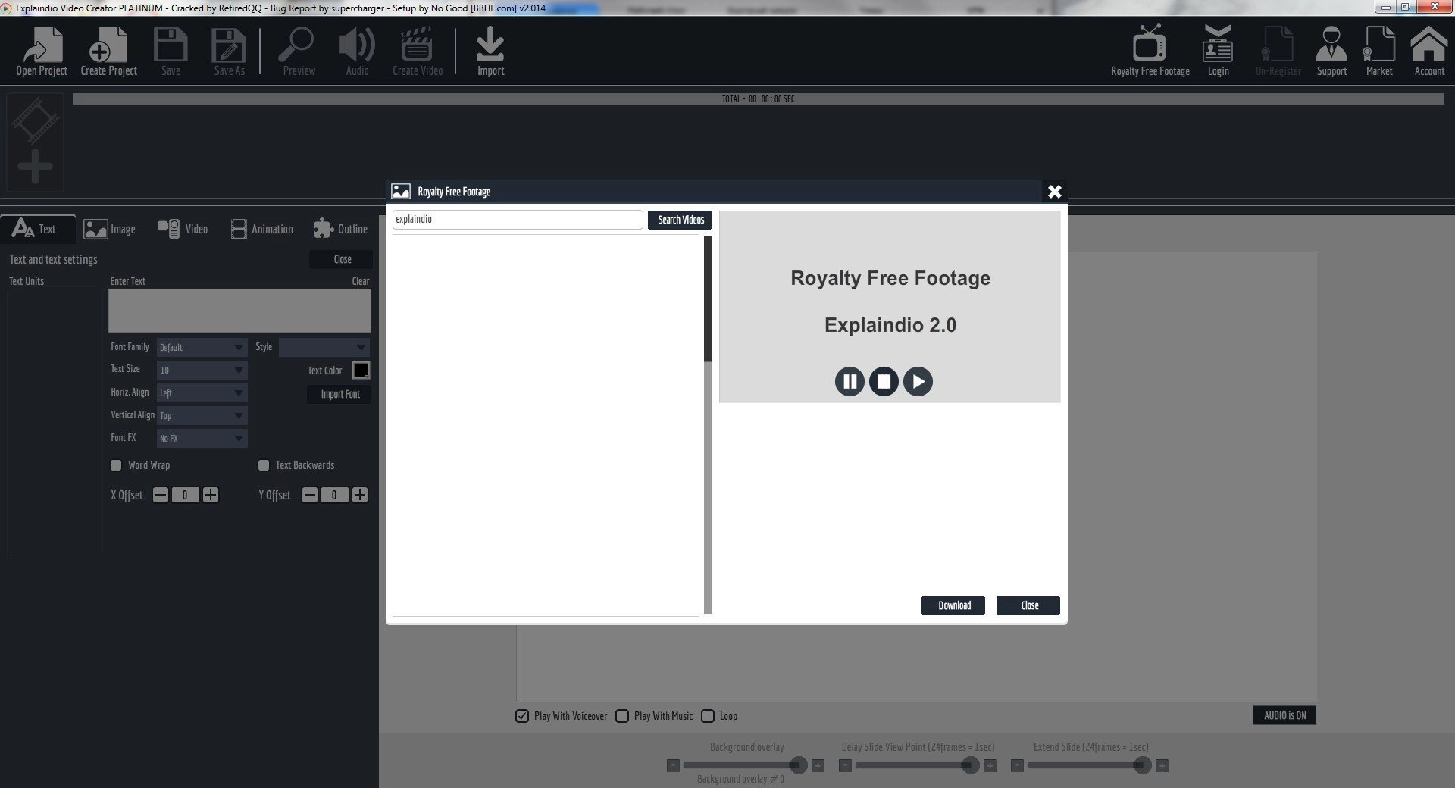Open the Font Family dropdown
This screenshot has width=1455, height=788.
pos(202,347)
